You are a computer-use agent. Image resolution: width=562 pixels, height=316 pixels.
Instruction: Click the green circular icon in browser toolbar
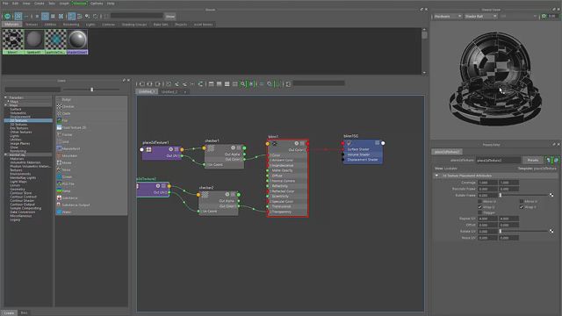coord(7,17)
